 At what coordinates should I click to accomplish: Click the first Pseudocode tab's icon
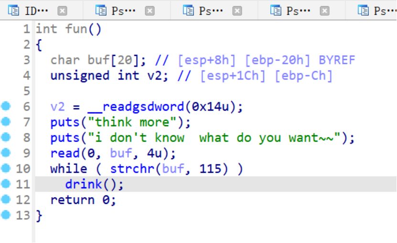(x=101, y=10)
